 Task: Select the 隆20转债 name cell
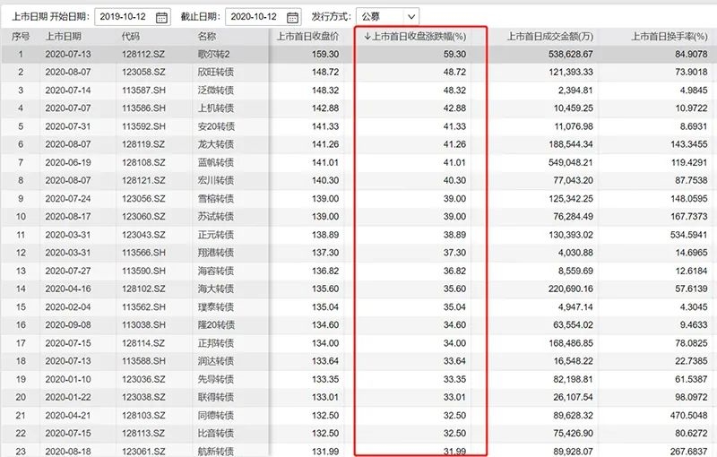(216, 324)
